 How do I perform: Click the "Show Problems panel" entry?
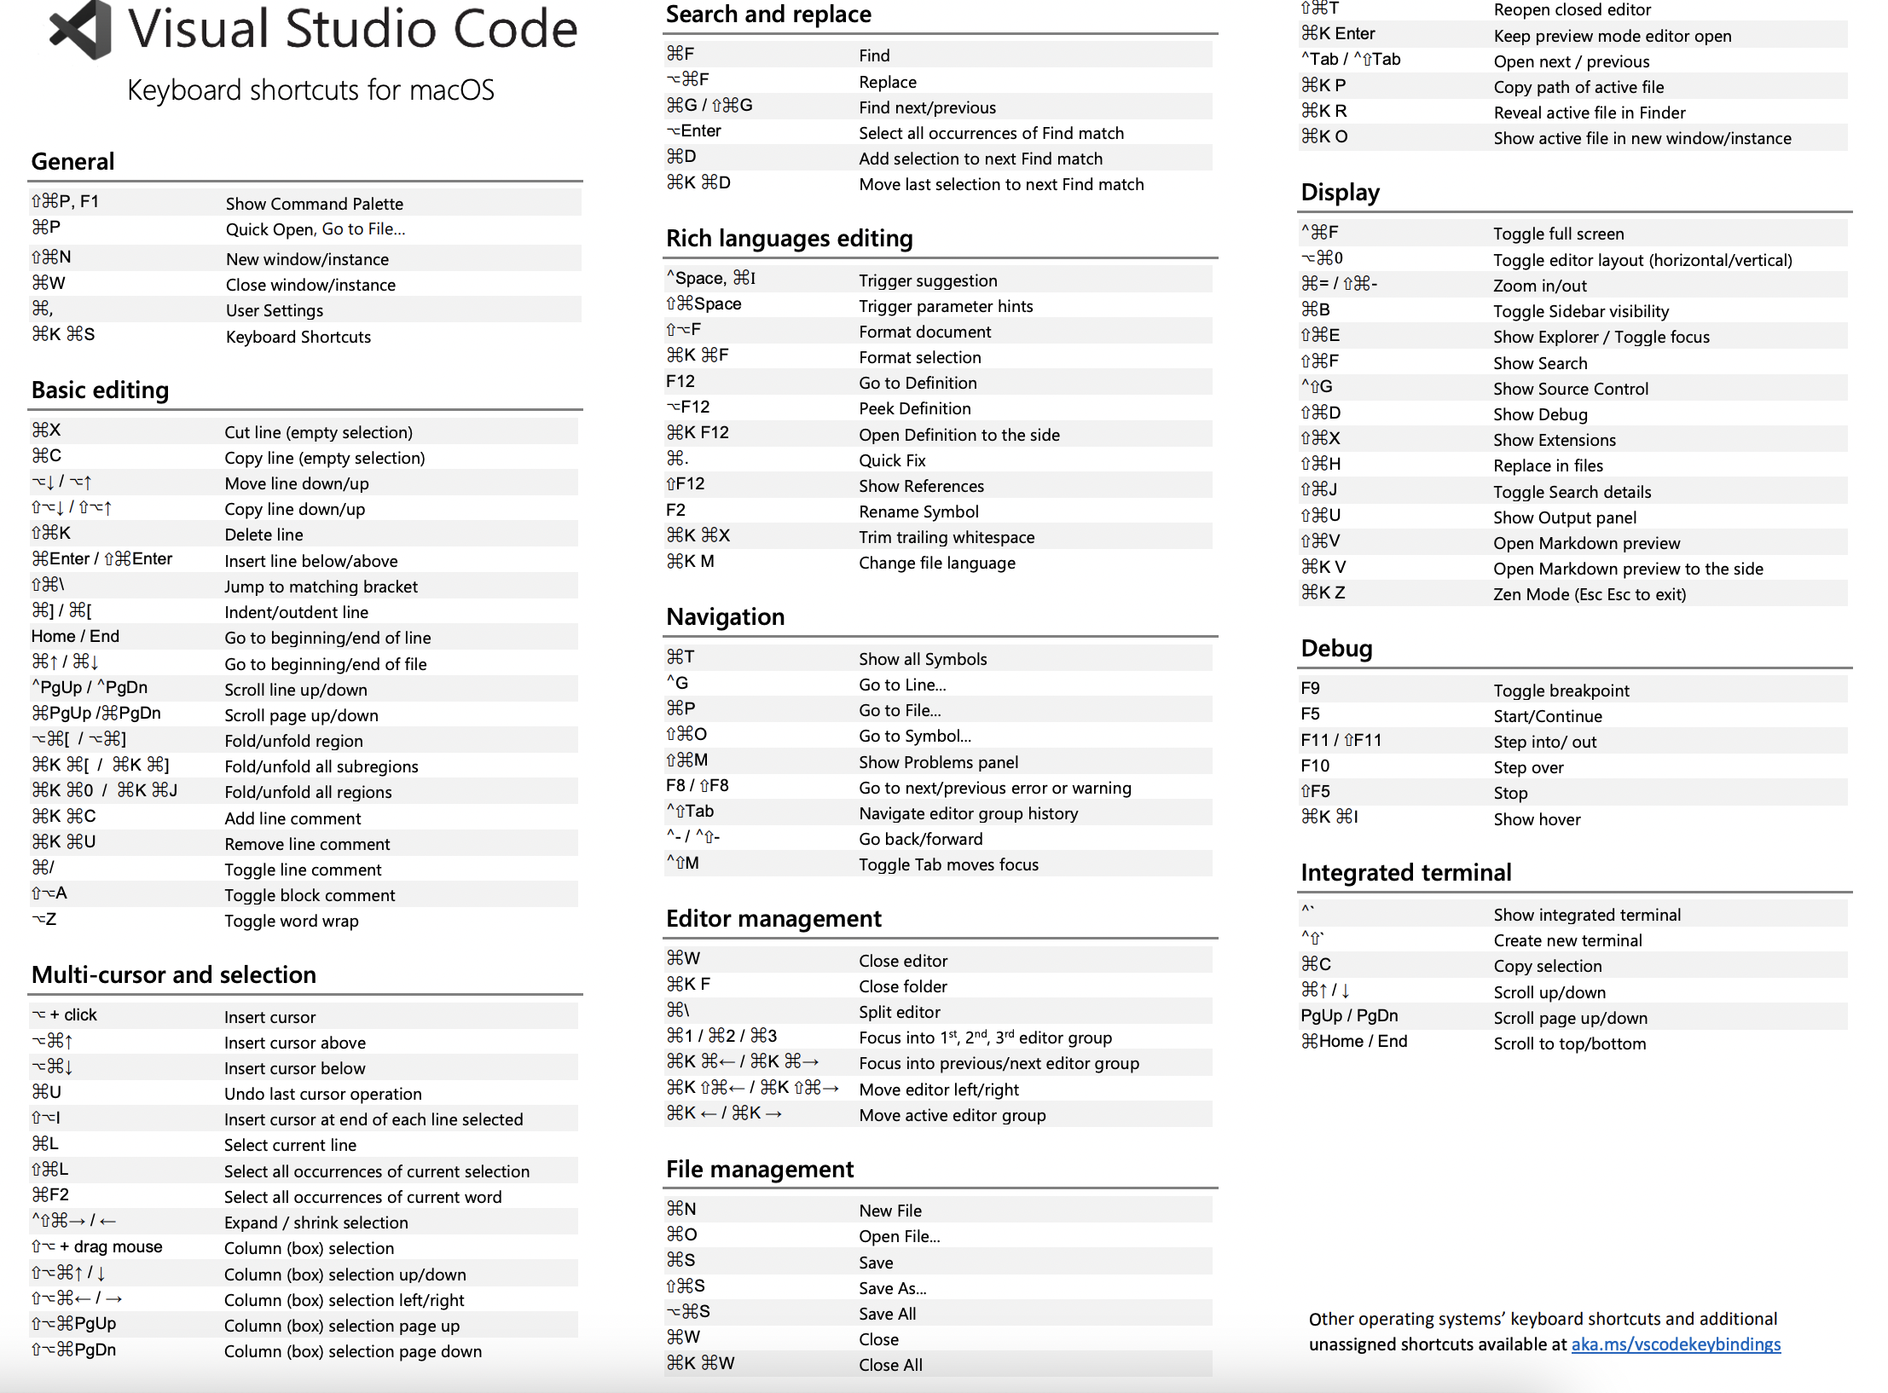coord(939,762)
